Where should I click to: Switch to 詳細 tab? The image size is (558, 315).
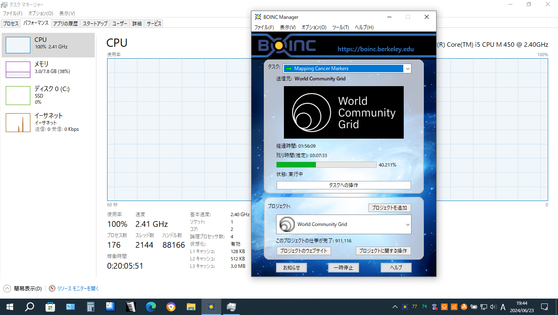click(x=137, y=24)
